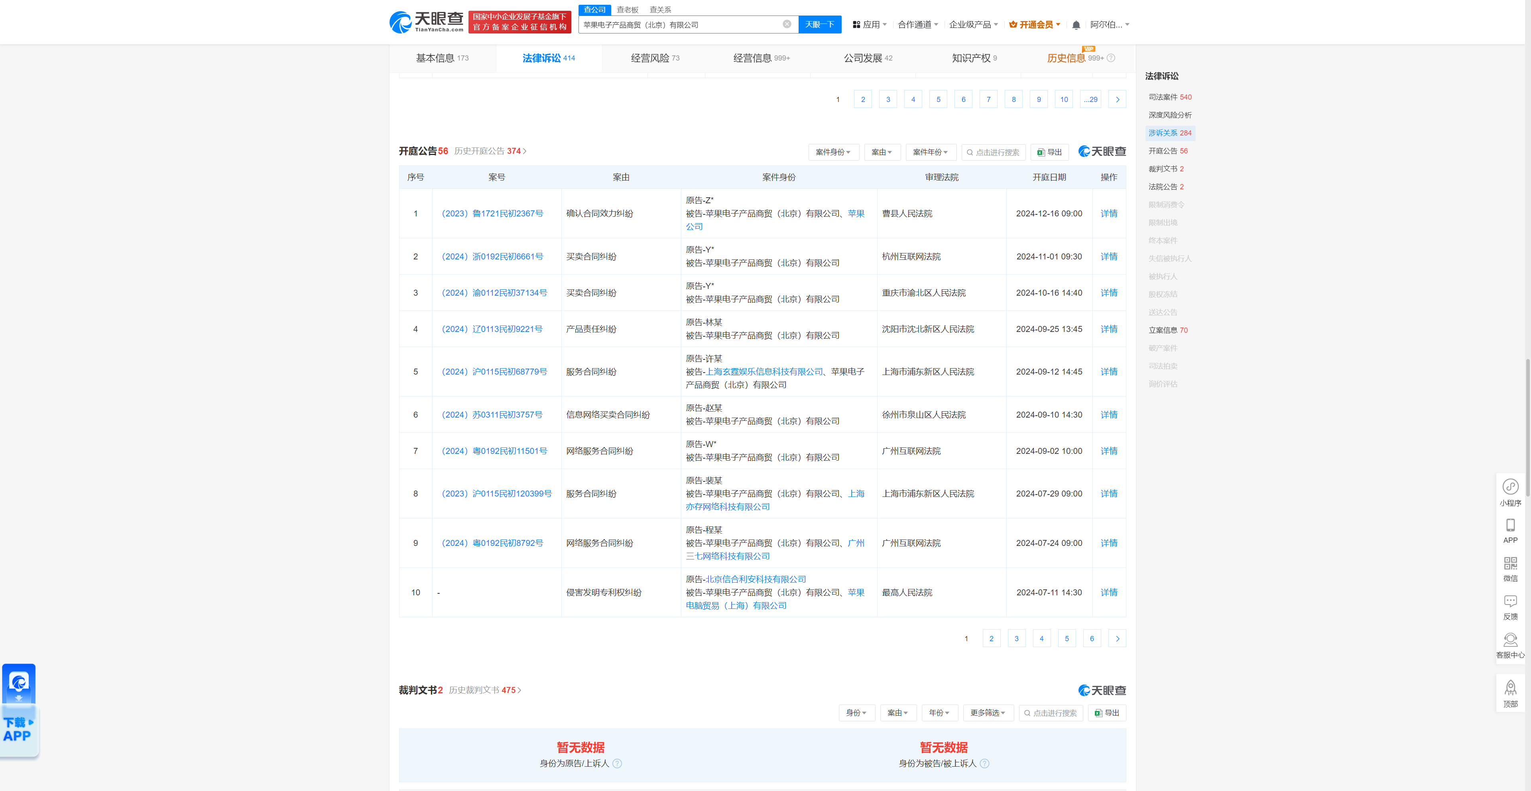Click the 下载APP floating banner
This screenshot has height=791, width=1531.
(19, 710)
